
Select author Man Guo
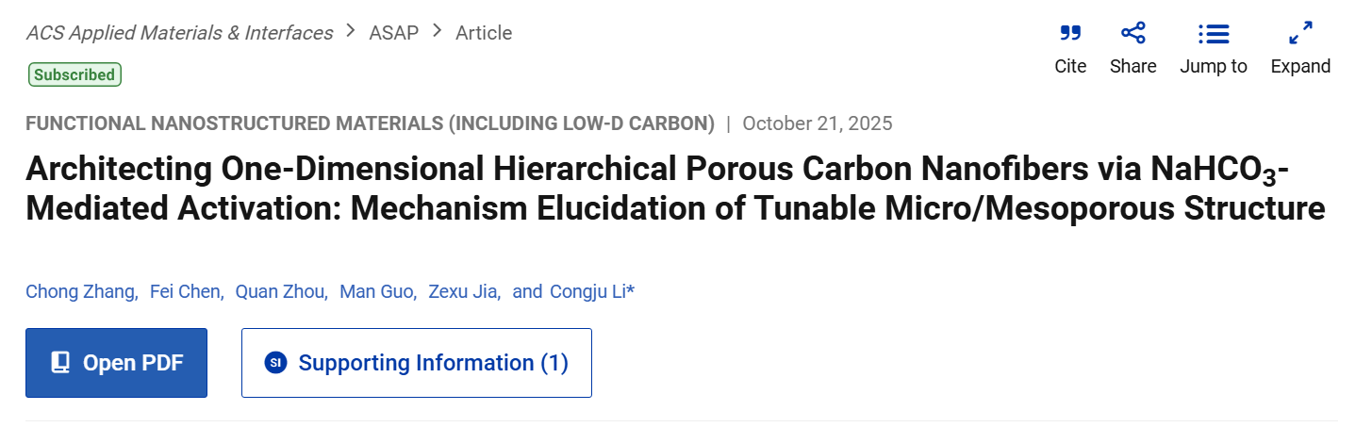[377, 292]
